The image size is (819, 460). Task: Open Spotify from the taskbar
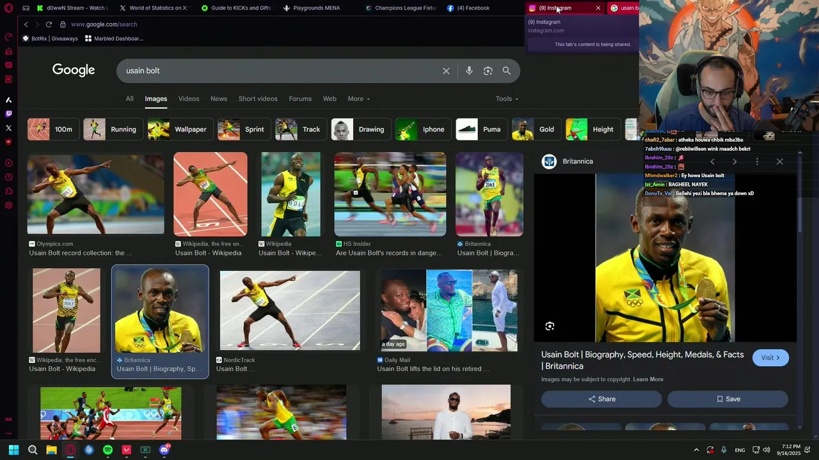point(107,450)
